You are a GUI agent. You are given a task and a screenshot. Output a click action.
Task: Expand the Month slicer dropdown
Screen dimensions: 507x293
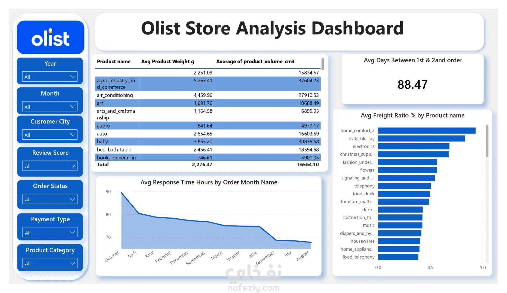tap(50, 107)
